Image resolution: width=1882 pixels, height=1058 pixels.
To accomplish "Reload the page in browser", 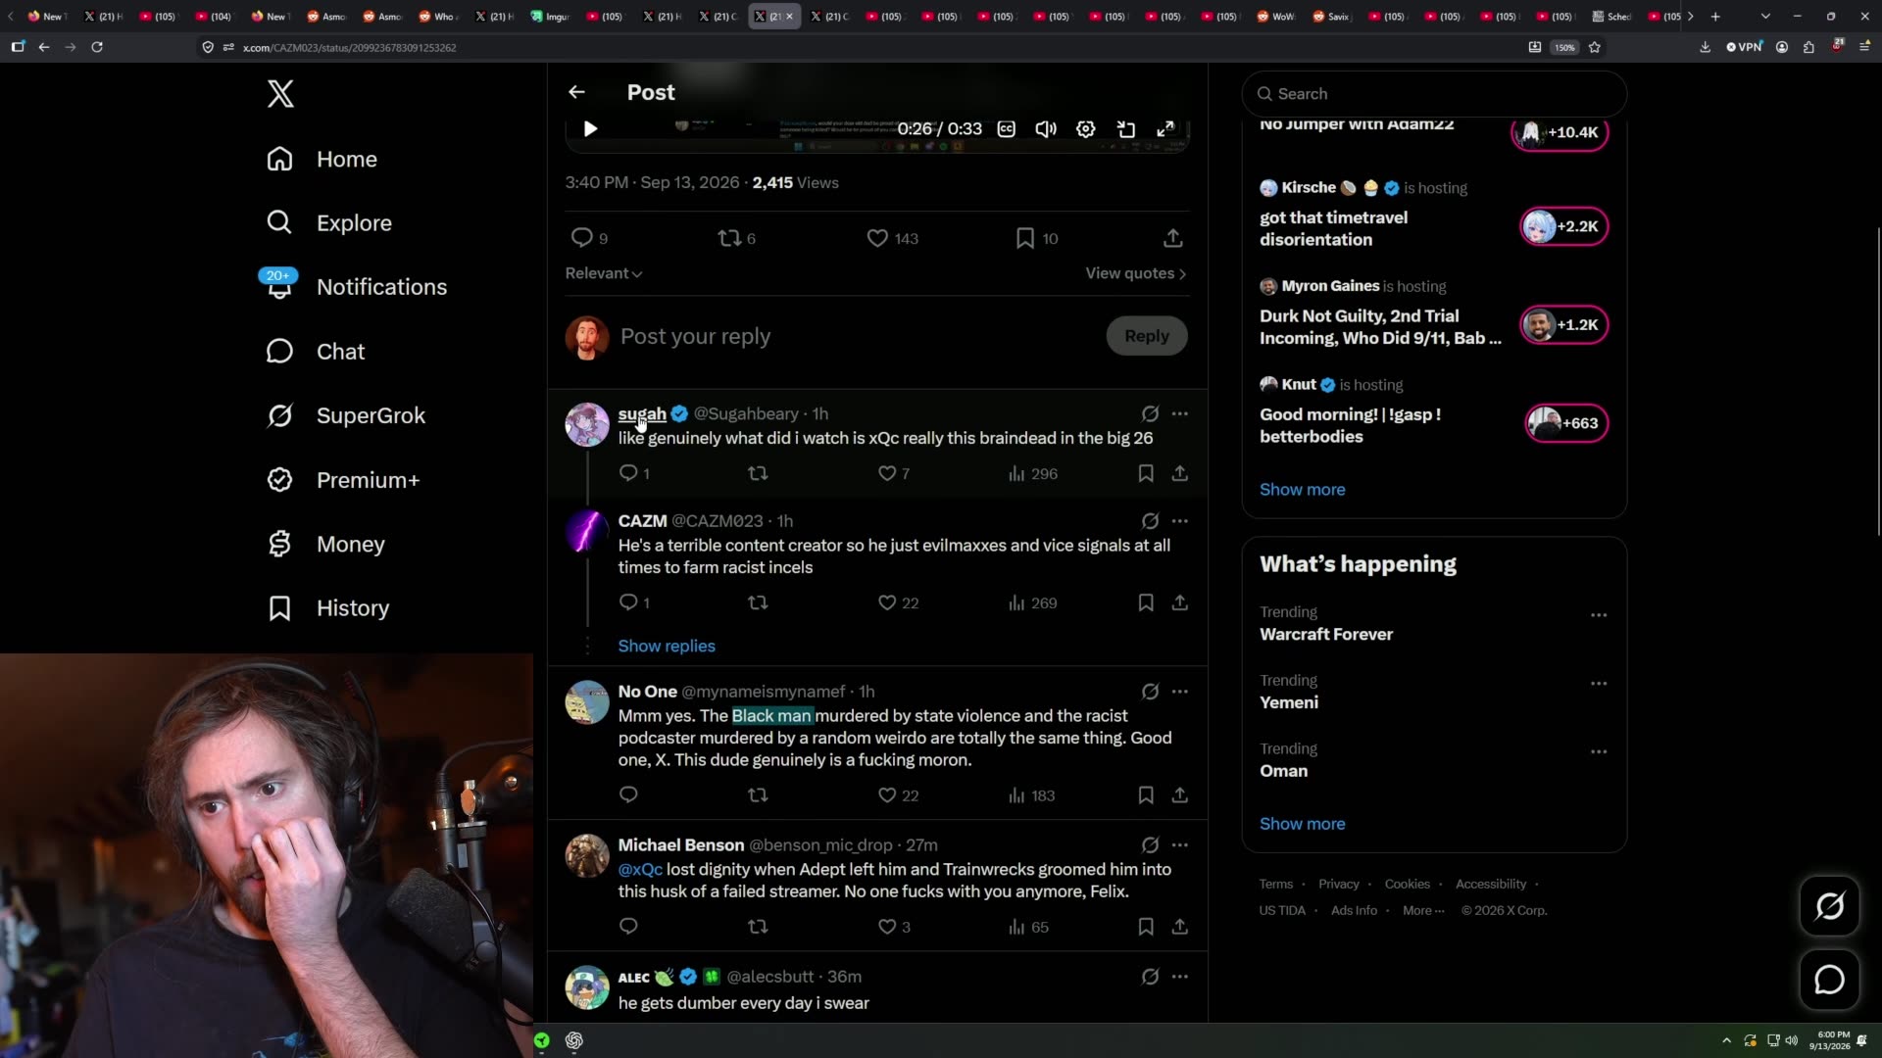I will point(97,47).
